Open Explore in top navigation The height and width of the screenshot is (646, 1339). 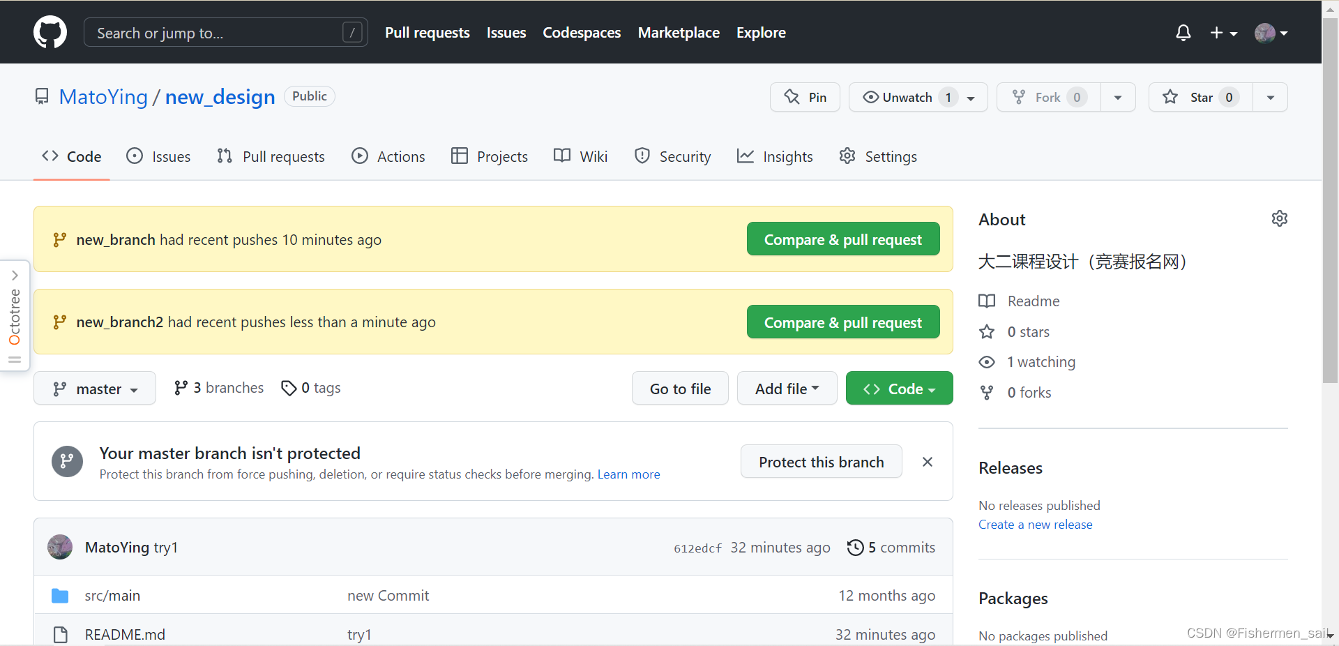click(761, 33)
